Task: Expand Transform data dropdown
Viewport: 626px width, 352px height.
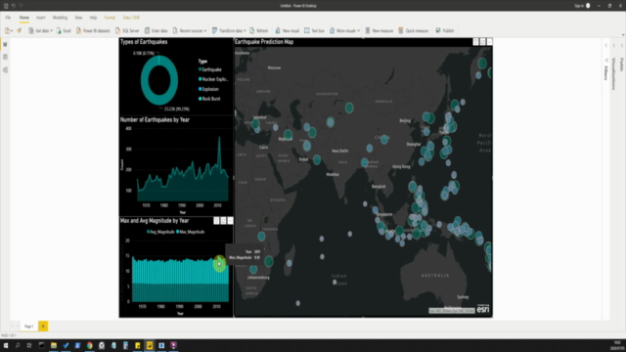Action: (245, 30)
